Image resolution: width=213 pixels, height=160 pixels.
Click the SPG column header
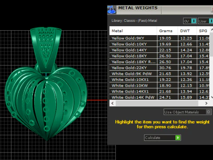click(203, 31)
